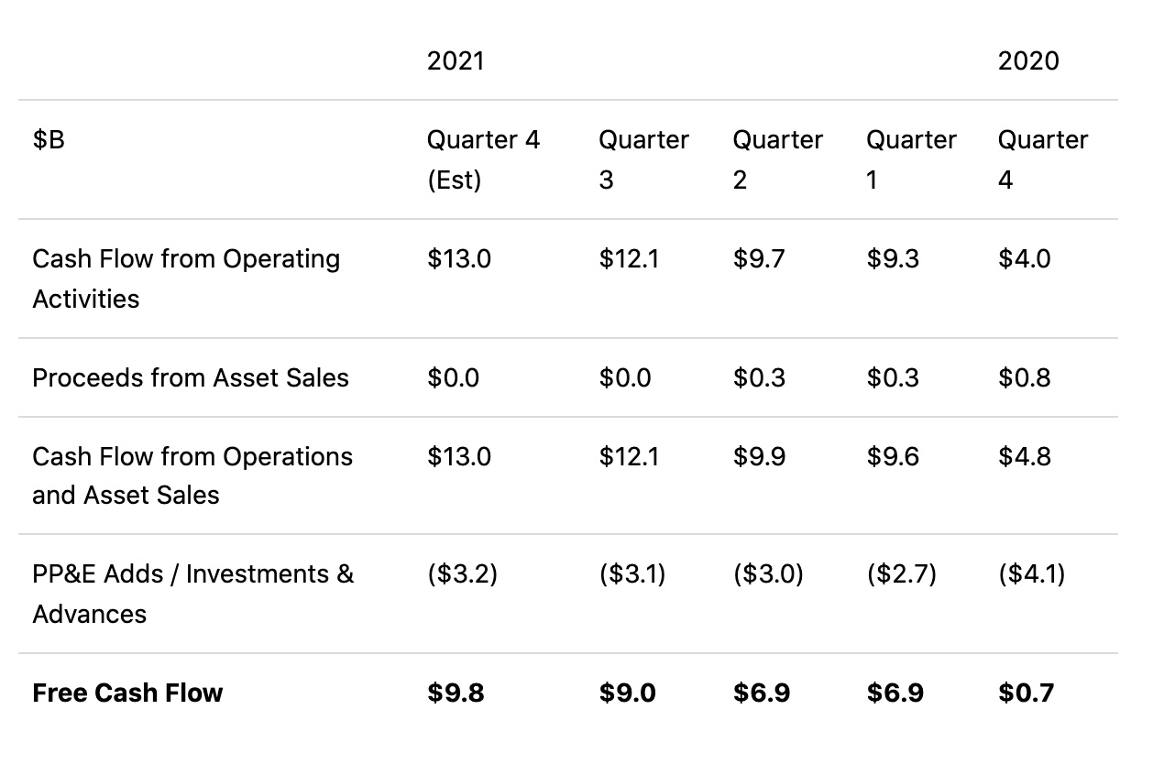Click the bold Free Cash Flow label

click(127, 693)
